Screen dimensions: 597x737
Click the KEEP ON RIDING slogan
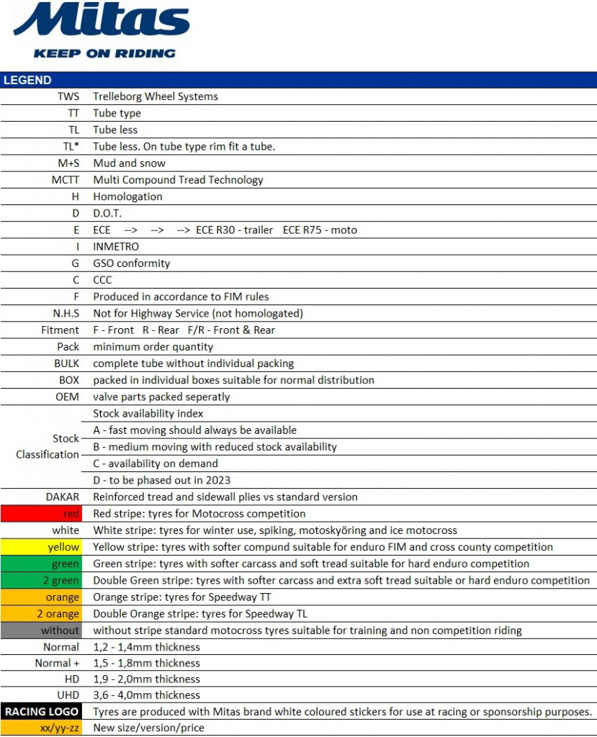pos(104,53)
